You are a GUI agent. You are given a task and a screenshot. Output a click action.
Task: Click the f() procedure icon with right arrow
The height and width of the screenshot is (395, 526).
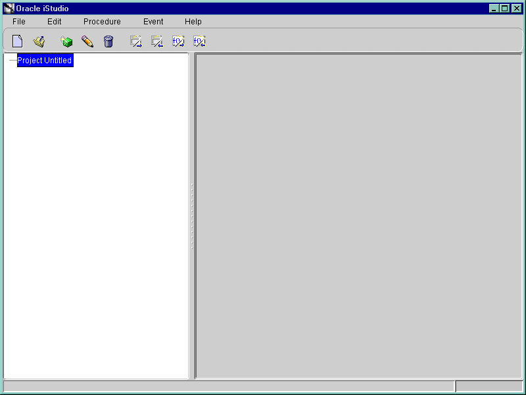178,41
